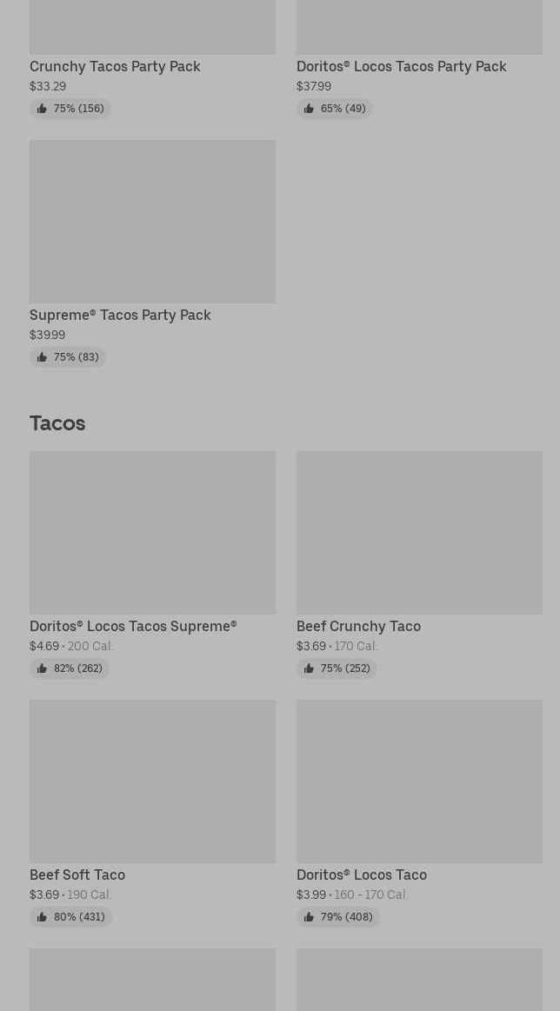Click thumbs-up icon for Beef Soft Taco
The image size is (560, 1011).
42,917
